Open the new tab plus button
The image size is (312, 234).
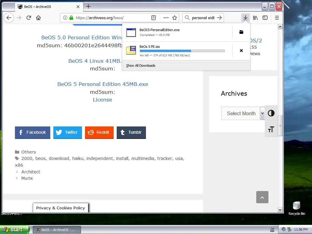[88, 7]
